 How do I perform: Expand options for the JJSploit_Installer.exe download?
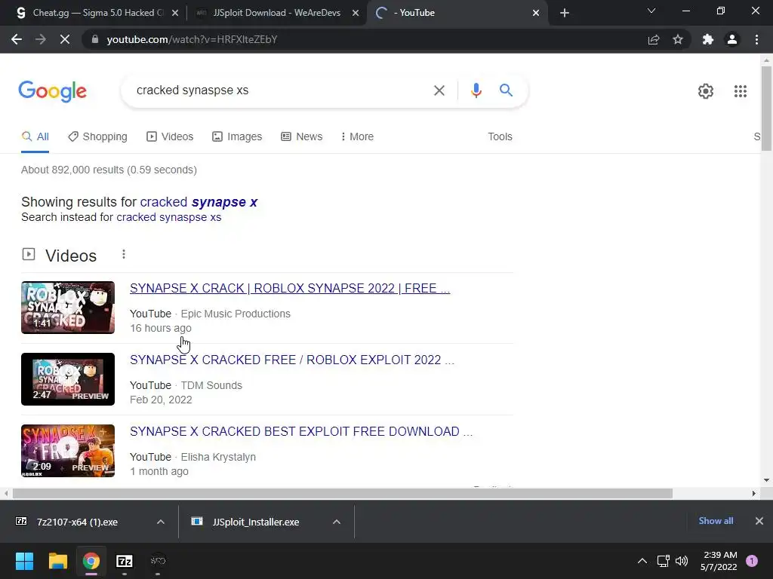(337, 522)
